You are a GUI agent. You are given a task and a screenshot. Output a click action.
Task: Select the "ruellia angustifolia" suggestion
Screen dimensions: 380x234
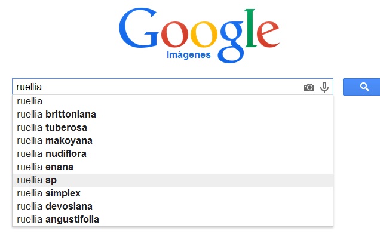(x=173, y=220)
